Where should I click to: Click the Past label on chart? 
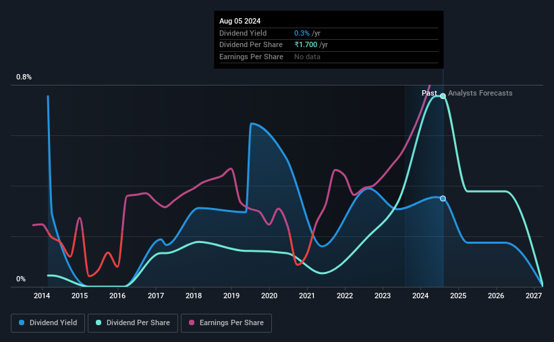tap(429, 93)
